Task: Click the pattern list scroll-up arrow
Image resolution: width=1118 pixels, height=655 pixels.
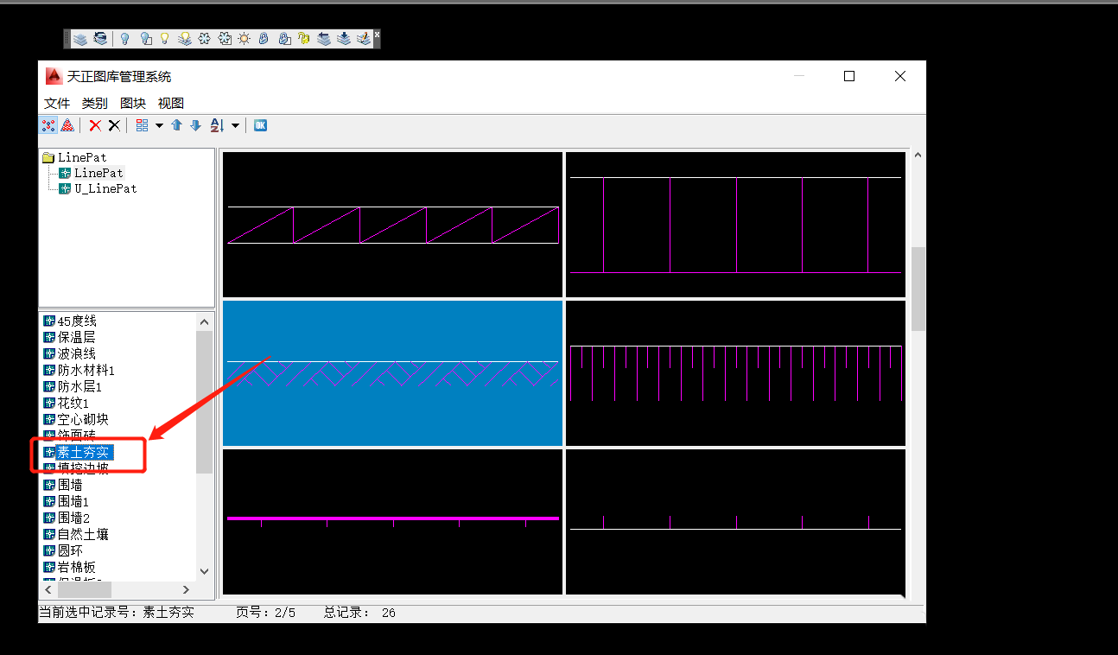Action: (x=204, y=321)
